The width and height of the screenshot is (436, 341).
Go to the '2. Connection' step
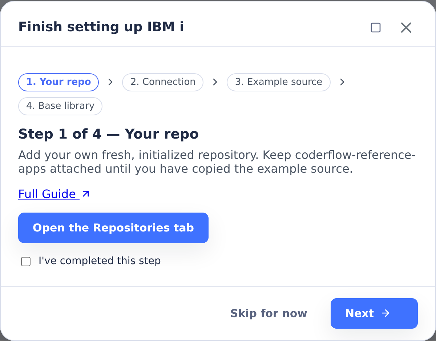(x=163, y=82)
